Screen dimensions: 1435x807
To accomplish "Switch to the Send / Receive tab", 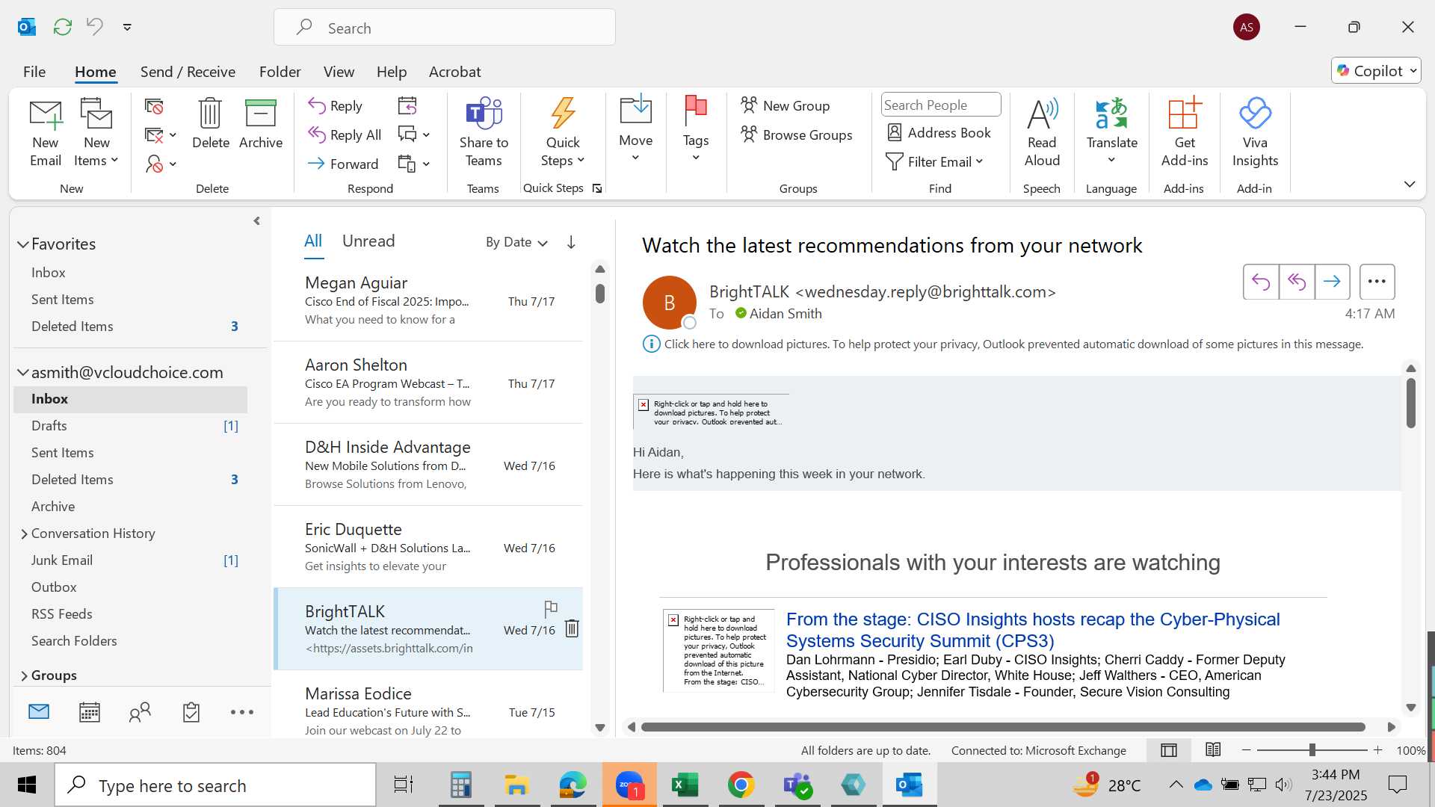I will pos(188,72).
